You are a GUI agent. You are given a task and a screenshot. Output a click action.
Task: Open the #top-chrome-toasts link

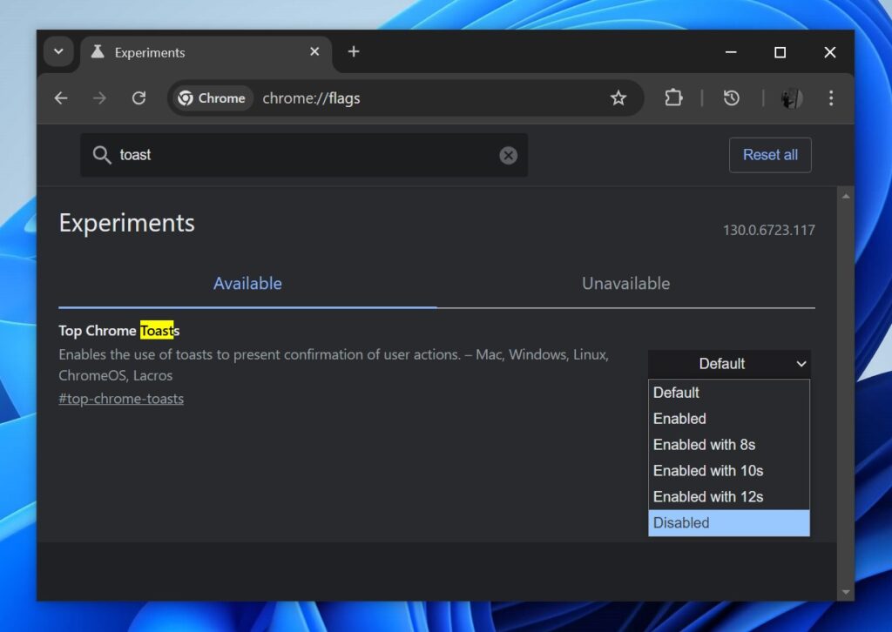[120, 398]
